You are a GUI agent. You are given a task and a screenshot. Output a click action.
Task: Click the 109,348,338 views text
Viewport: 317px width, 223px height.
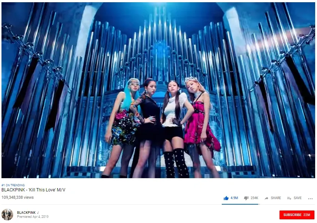[18, 197]
